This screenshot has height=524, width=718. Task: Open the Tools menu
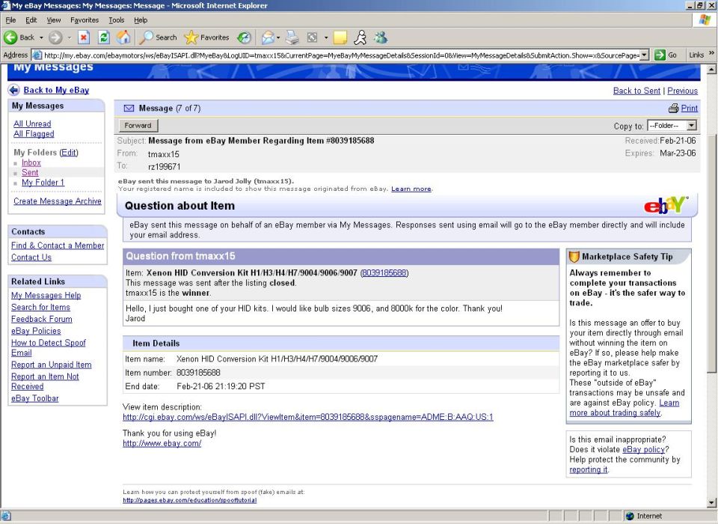click(x=117, y=20)
